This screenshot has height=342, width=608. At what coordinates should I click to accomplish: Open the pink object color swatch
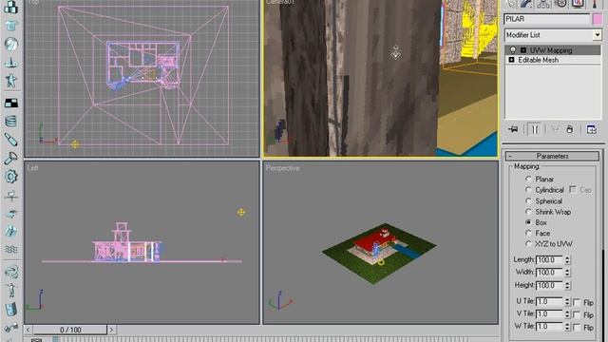[x=598, y=19]
